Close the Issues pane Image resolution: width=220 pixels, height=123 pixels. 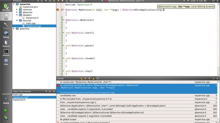(x=218, y=79)
